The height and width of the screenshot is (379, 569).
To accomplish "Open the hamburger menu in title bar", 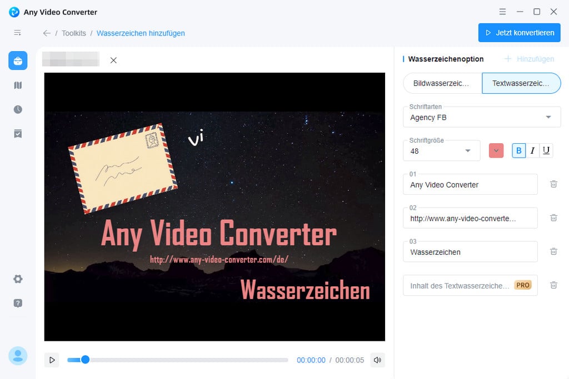I will 502,12.
